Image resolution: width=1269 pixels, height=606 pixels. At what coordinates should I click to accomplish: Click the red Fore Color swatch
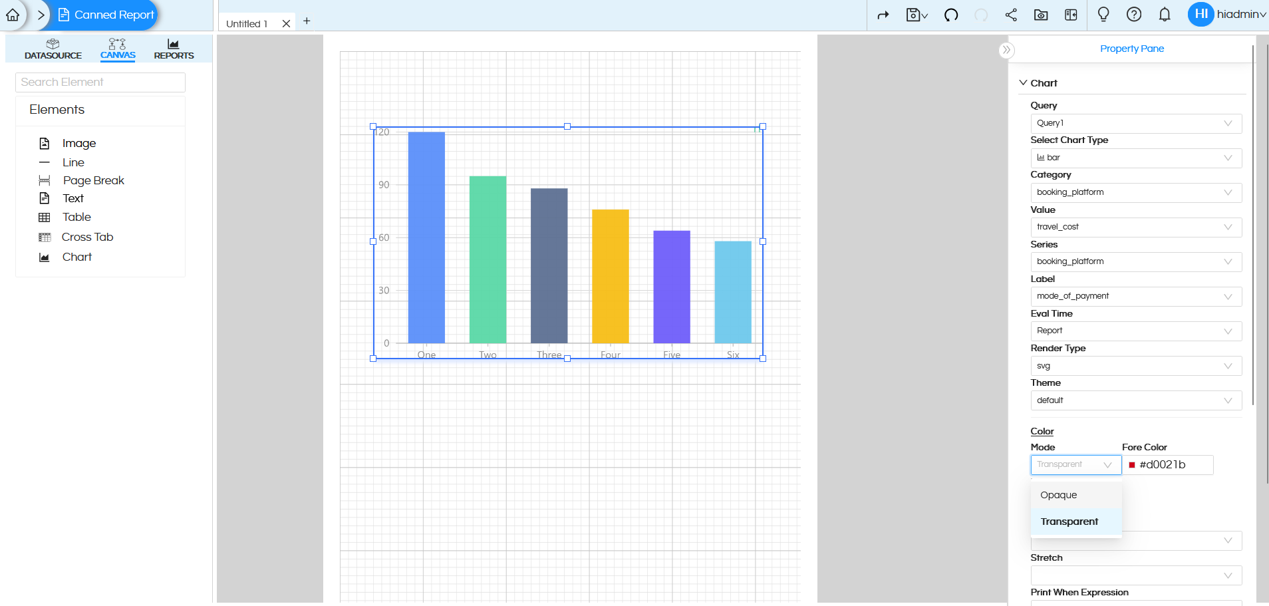[1132, 465]
